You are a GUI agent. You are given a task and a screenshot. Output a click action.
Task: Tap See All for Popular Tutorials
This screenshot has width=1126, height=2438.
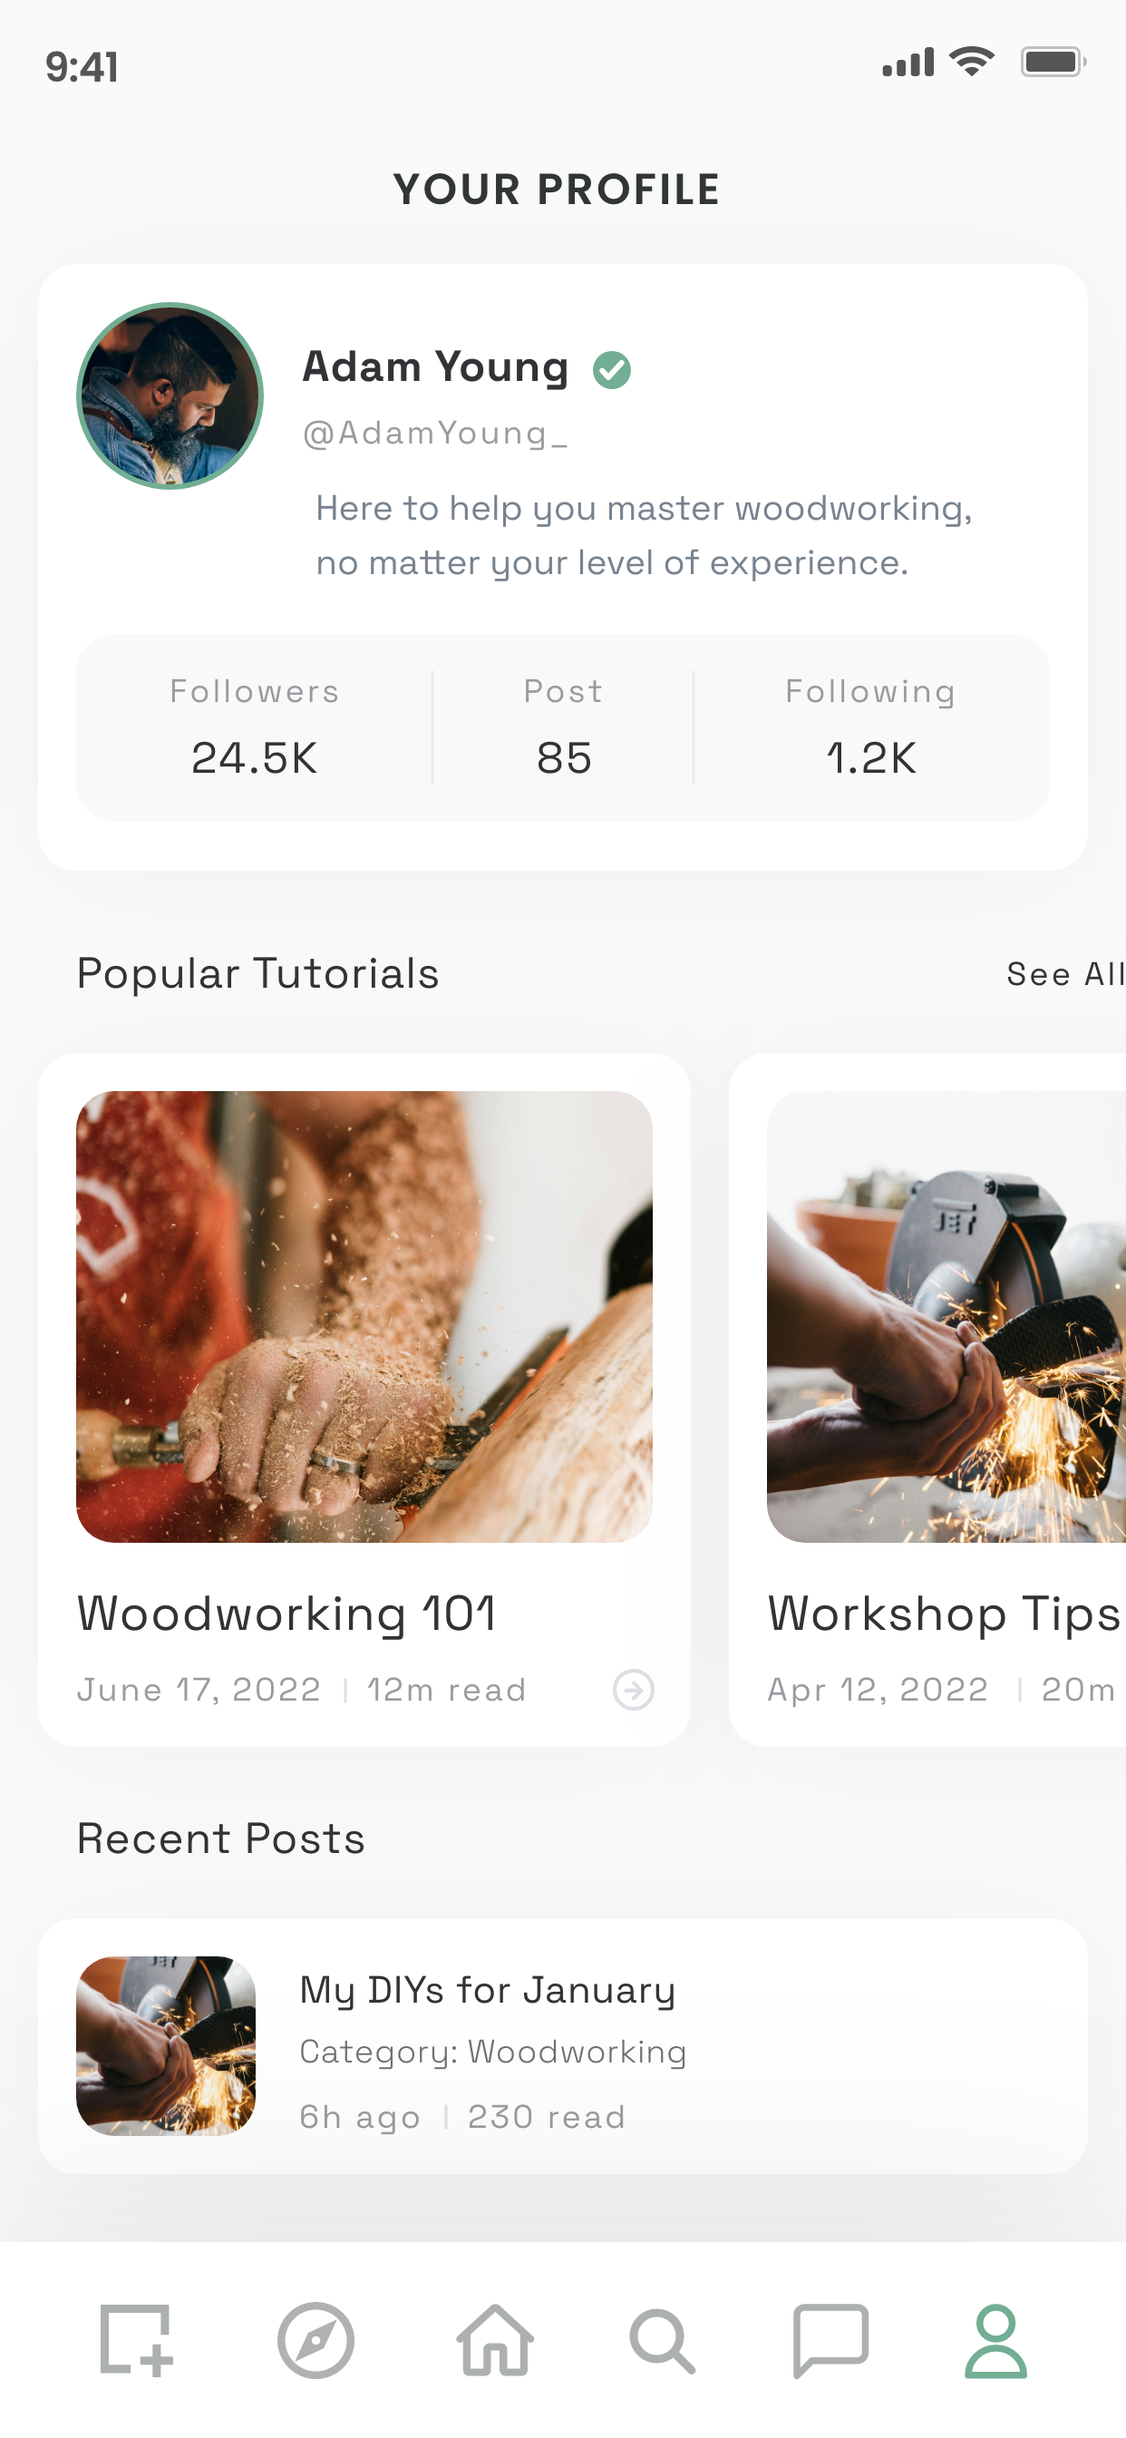pos(1064,974)
